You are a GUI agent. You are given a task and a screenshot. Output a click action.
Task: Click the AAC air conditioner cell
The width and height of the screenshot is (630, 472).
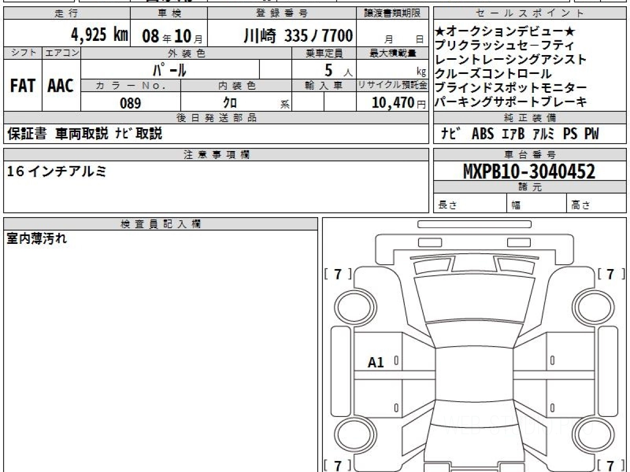(x=61, y=86)
